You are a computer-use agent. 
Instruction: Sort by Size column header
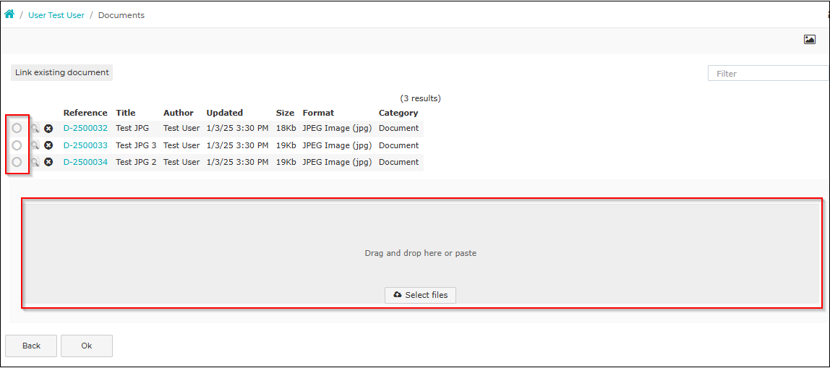tap(285, 113)
